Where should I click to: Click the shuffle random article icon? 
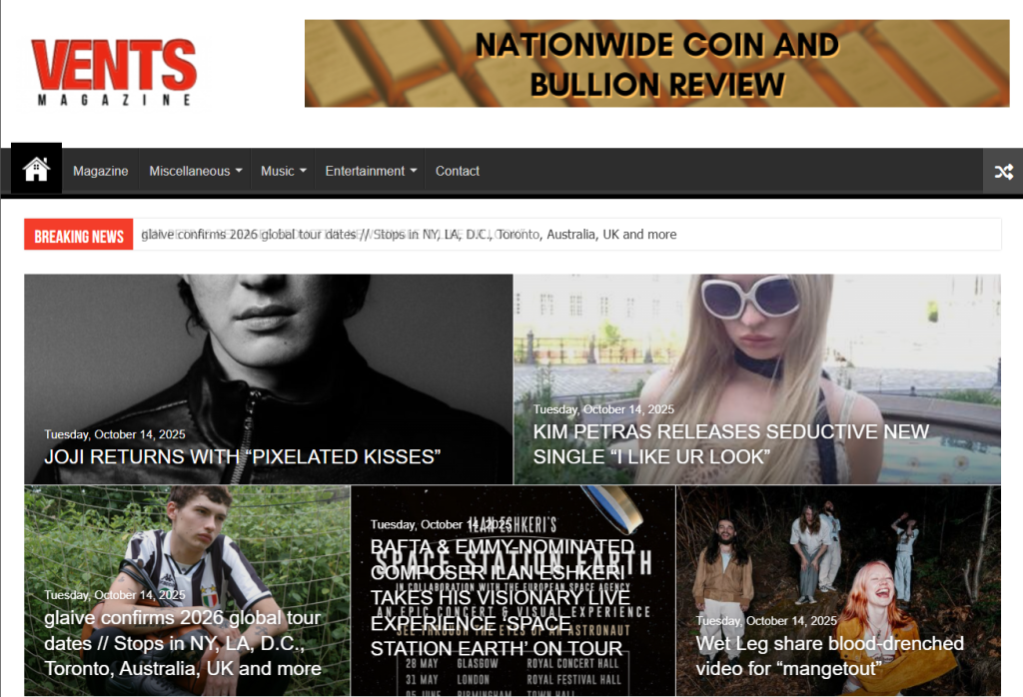point(1003,172)
